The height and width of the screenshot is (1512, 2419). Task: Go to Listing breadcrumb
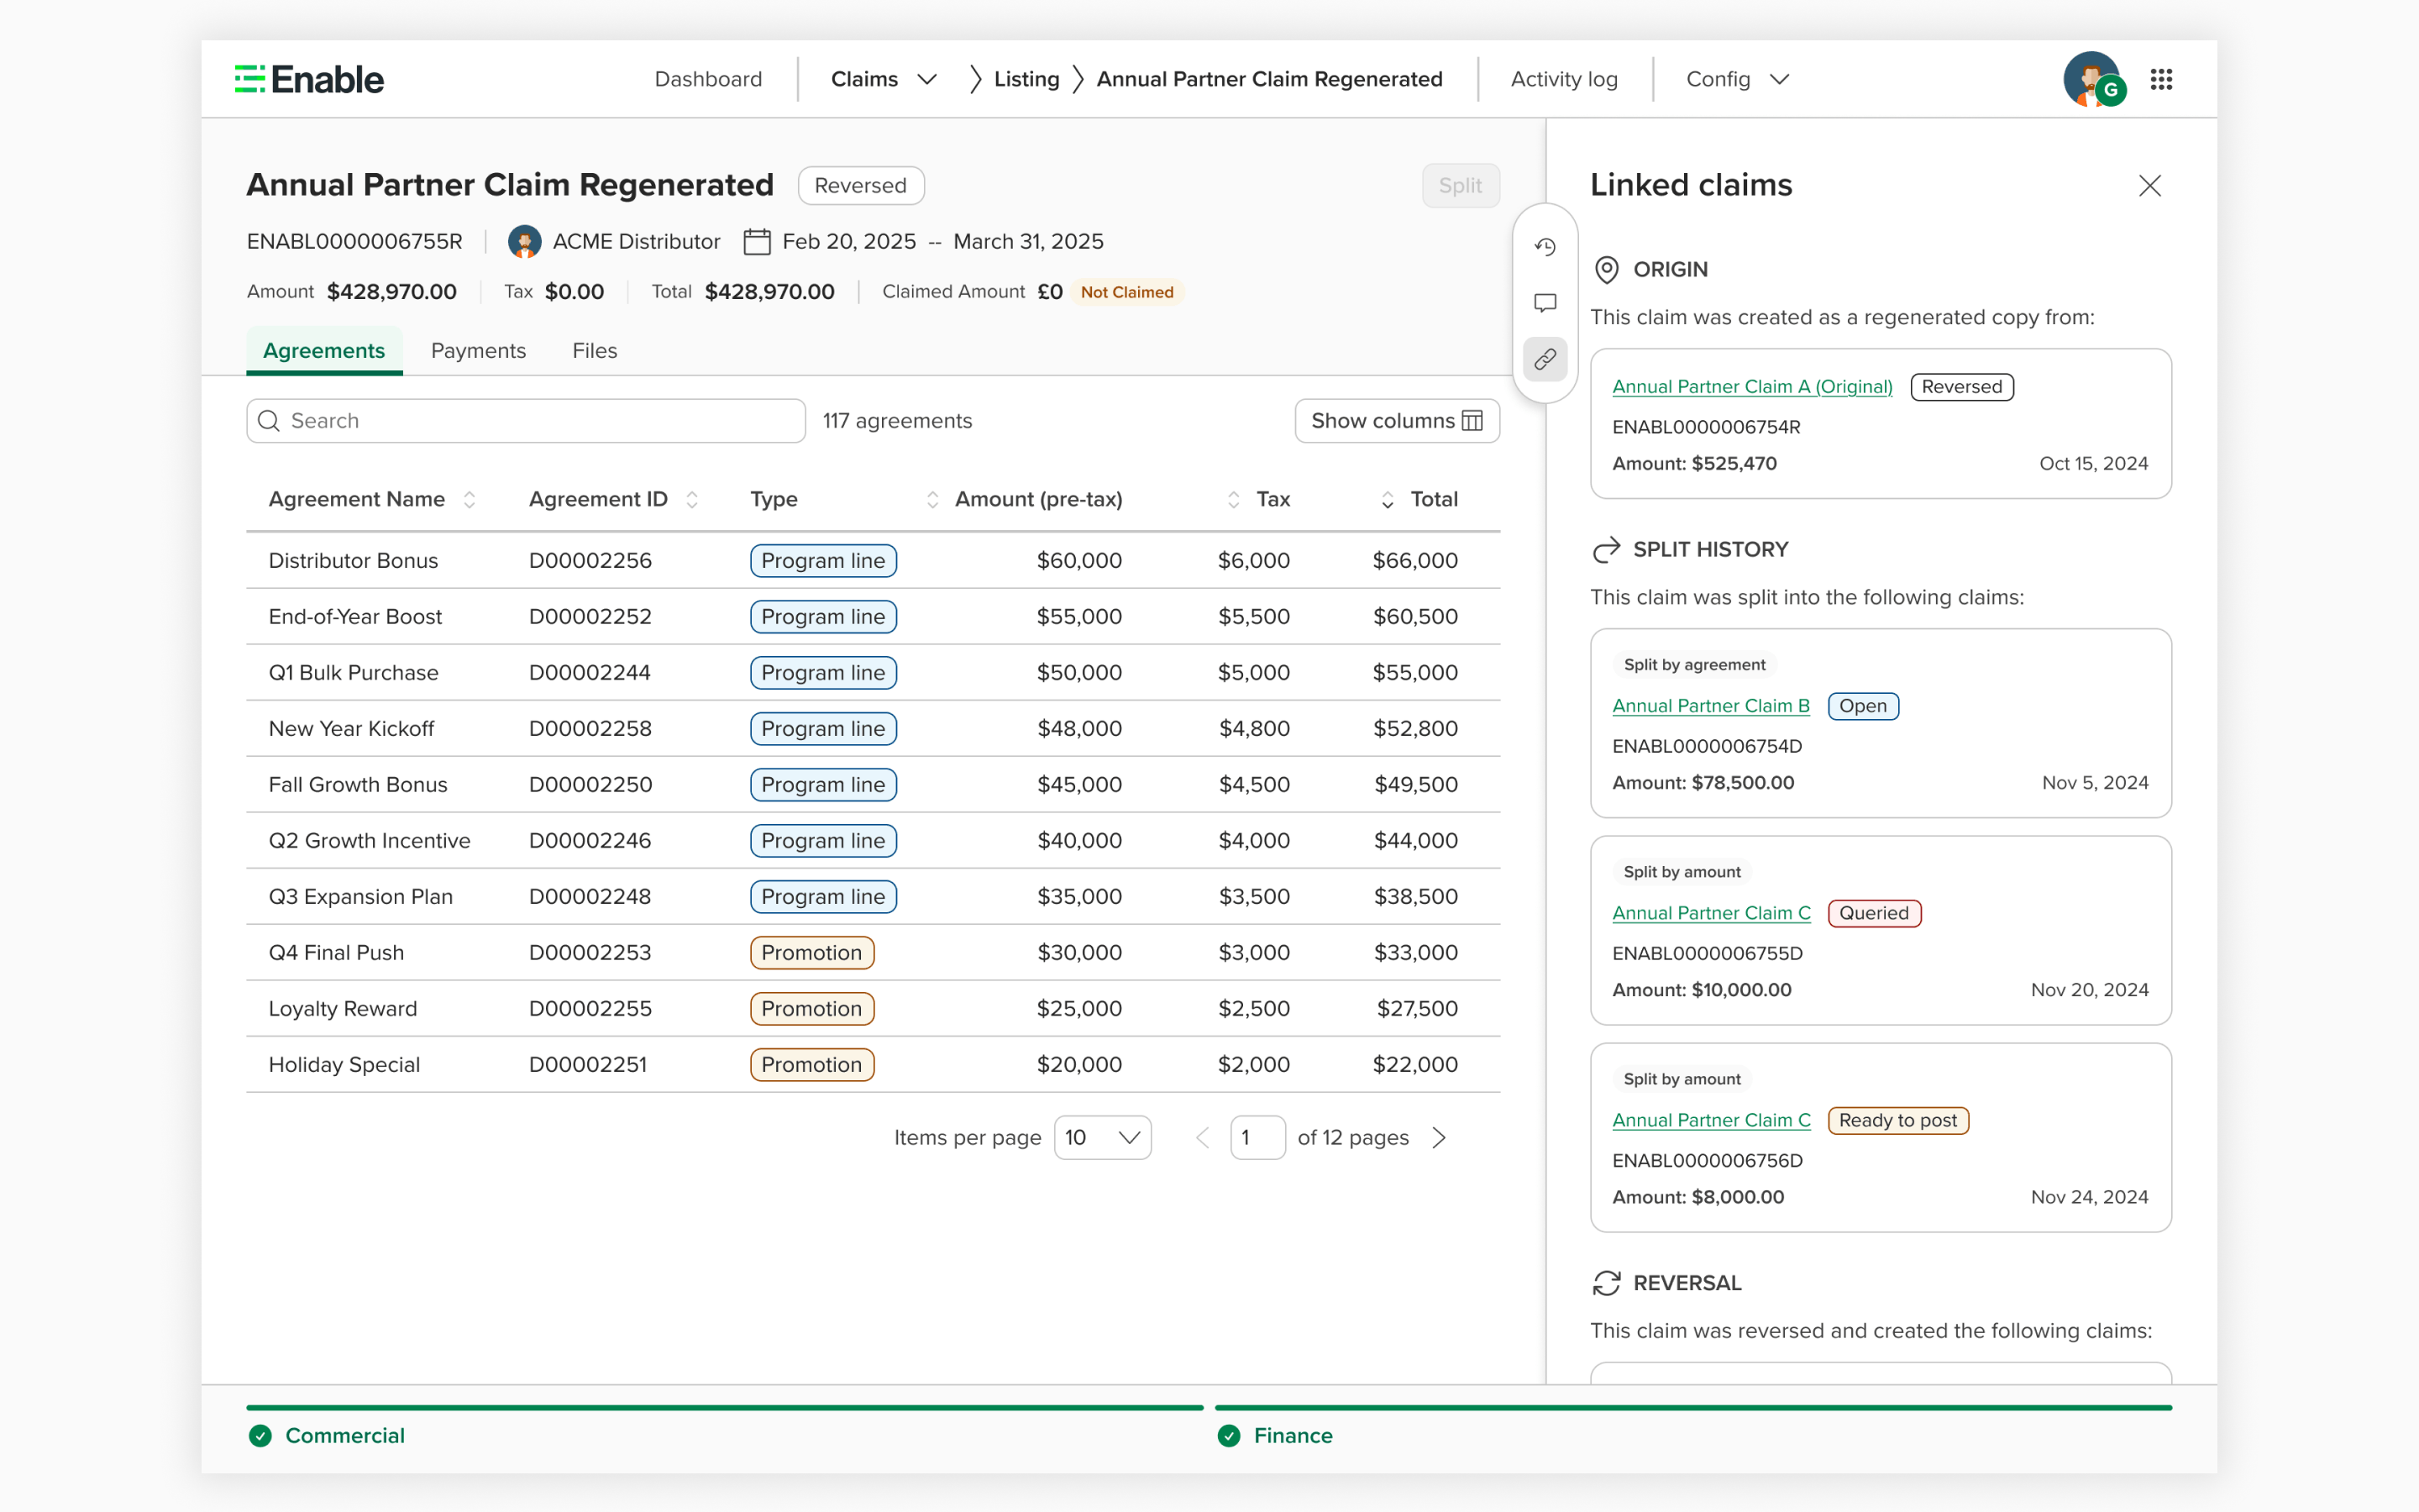coord(1026,79)
